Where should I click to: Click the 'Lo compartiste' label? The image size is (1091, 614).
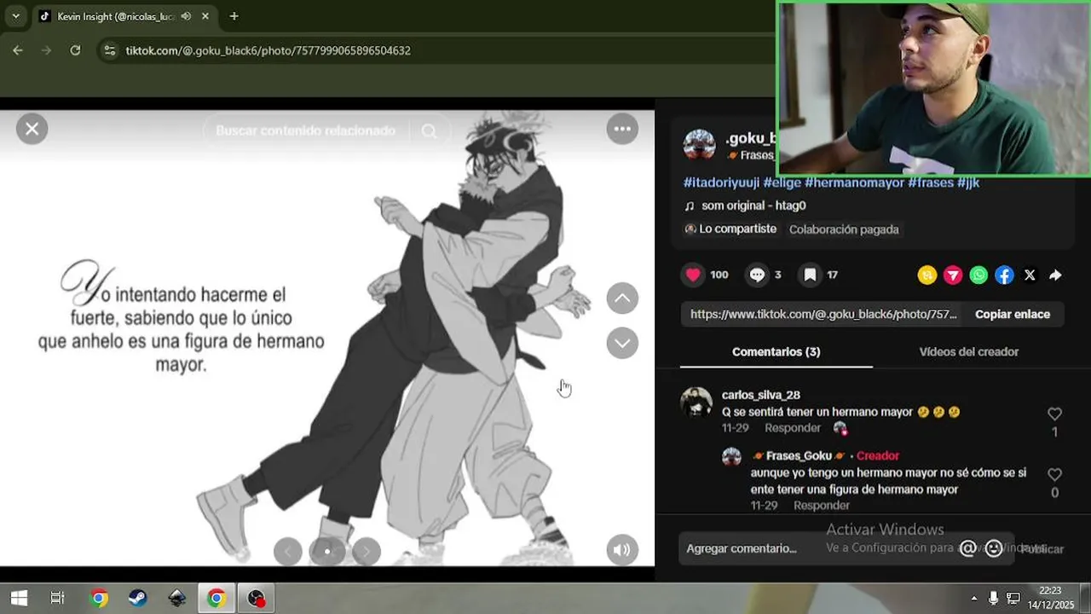pos(737,229)
